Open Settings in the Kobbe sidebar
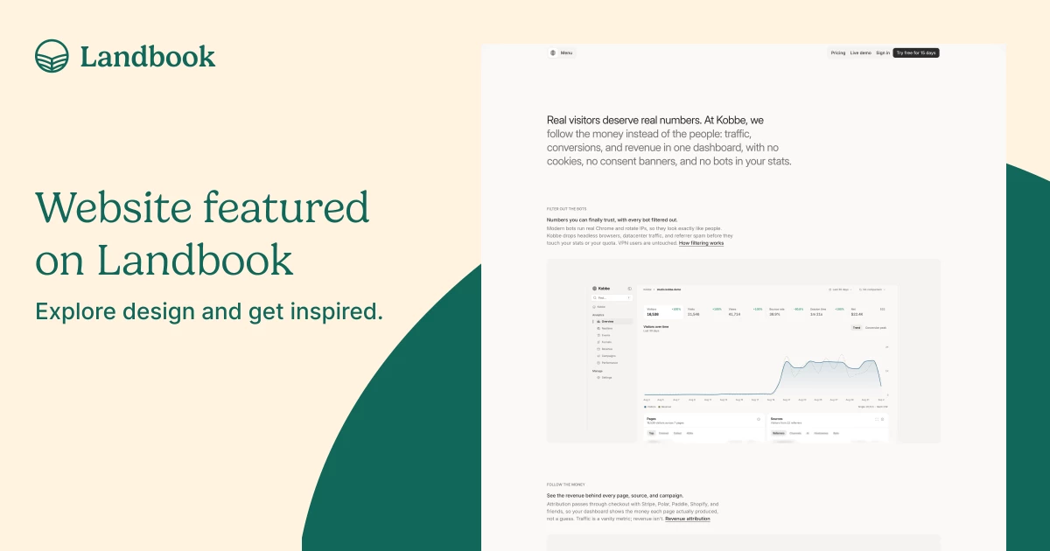The height and width of the screenshot is (551, 1050). pyautogui.click(x=605, y=378)
